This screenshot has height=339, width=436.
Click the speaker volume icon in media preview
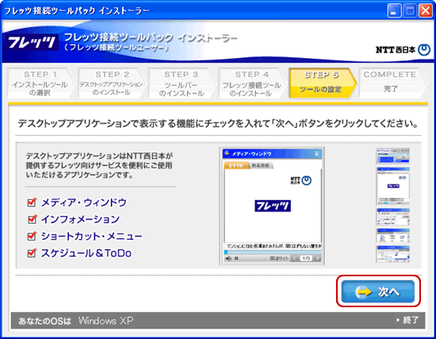pos(228,258)
